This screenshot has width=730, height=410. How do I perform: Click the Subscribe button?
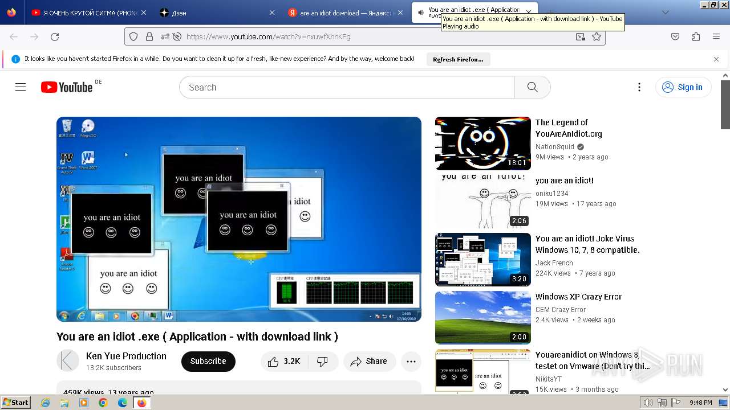tap(208, 362)
